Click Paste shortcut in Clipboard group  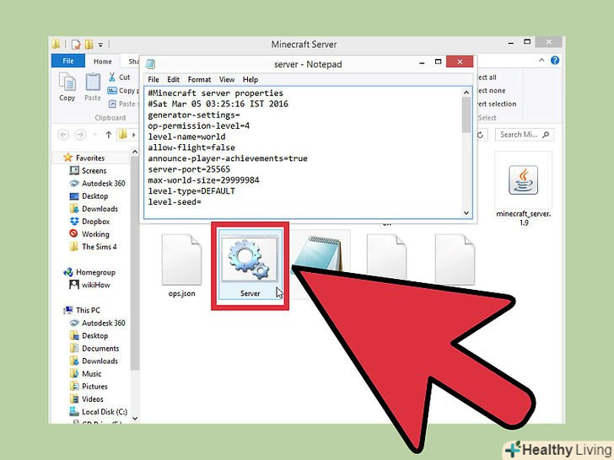(x=123, y=104)
